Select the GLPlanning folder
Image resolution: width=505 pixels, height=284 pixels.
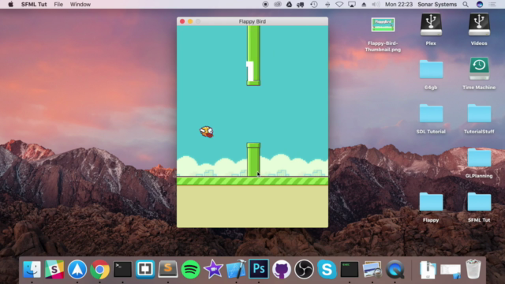pos(479,158)
